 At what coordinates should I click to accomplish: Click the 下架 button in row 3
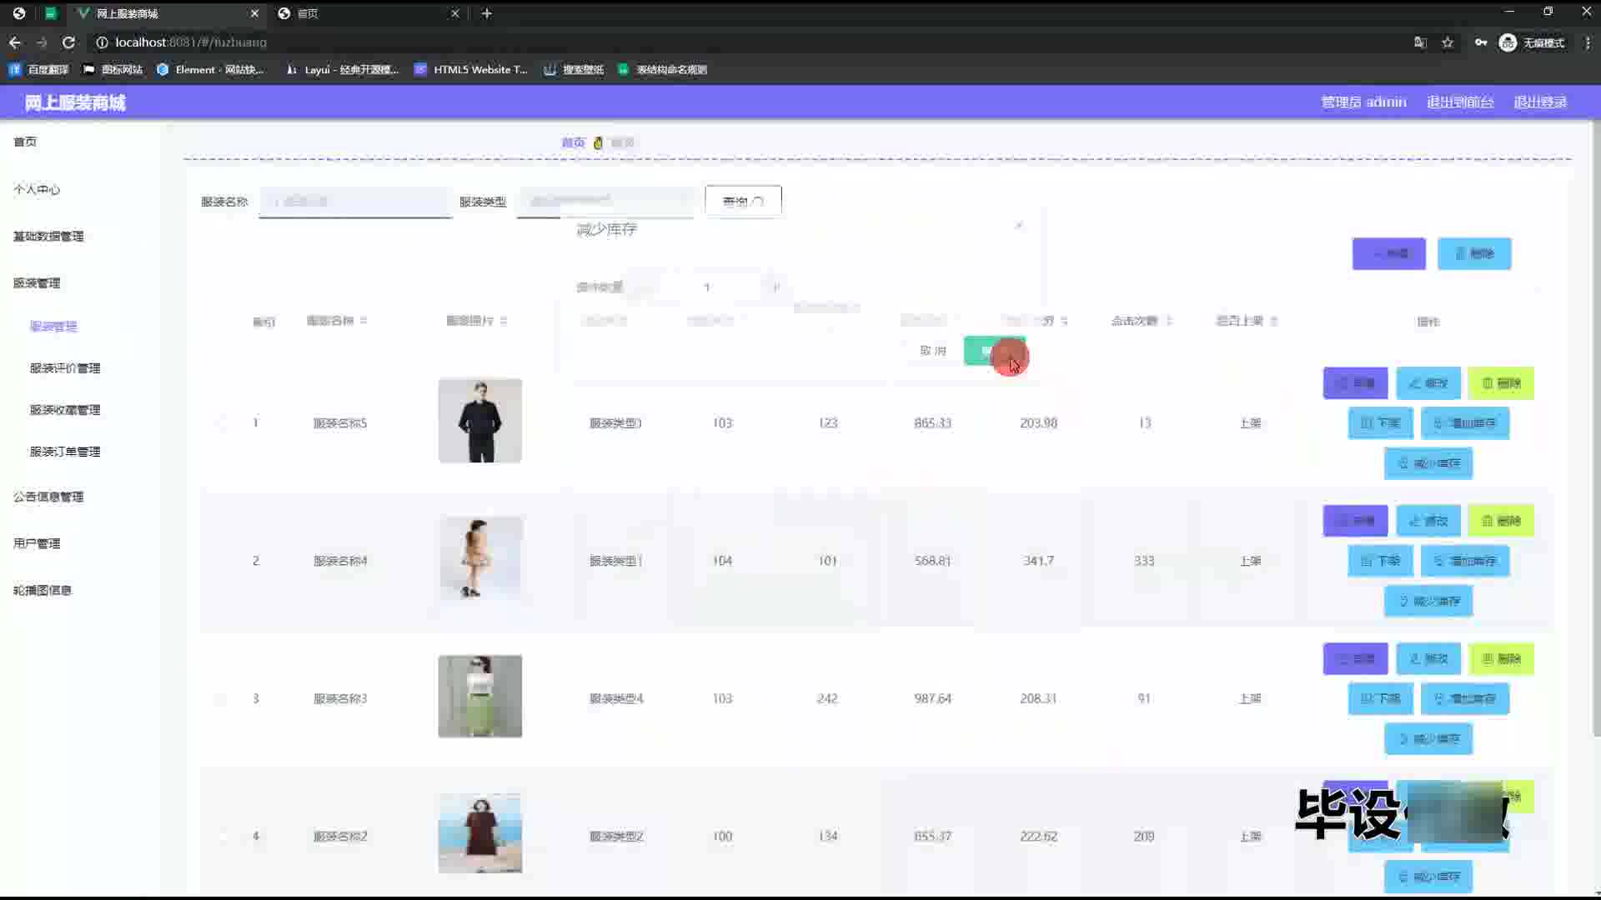pos(1380,698)
